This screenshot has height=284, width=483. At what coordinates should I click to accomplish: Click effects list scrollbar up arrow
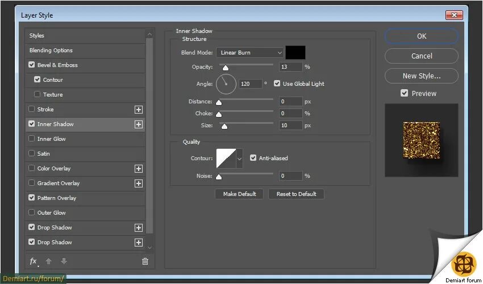tap(149, 34)
